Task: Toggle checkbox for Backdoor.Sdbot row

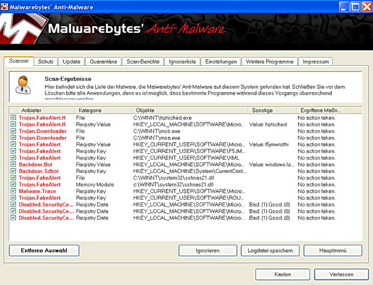Action: point(13,171)
